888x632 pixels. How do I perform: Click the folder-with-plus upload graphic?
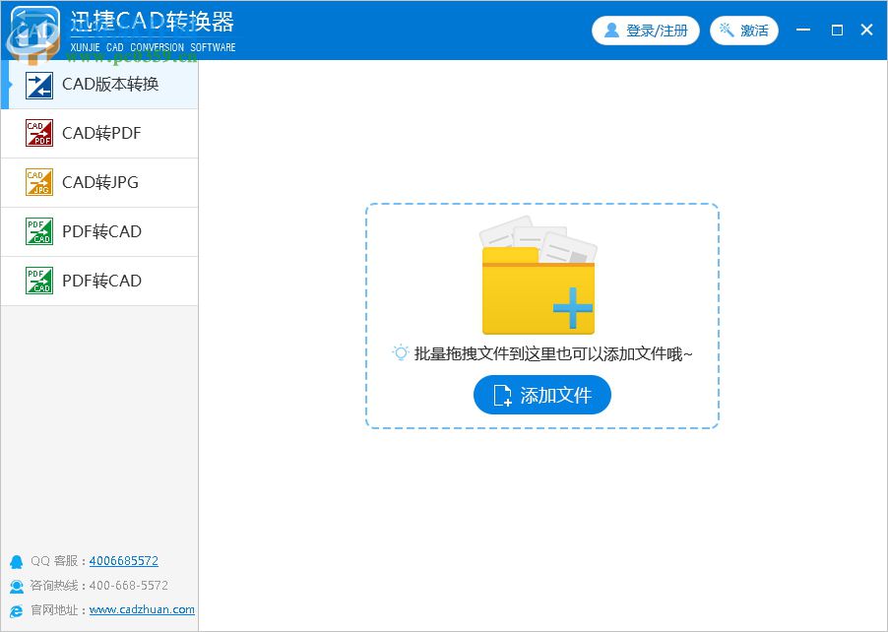(x=539, y=279)
